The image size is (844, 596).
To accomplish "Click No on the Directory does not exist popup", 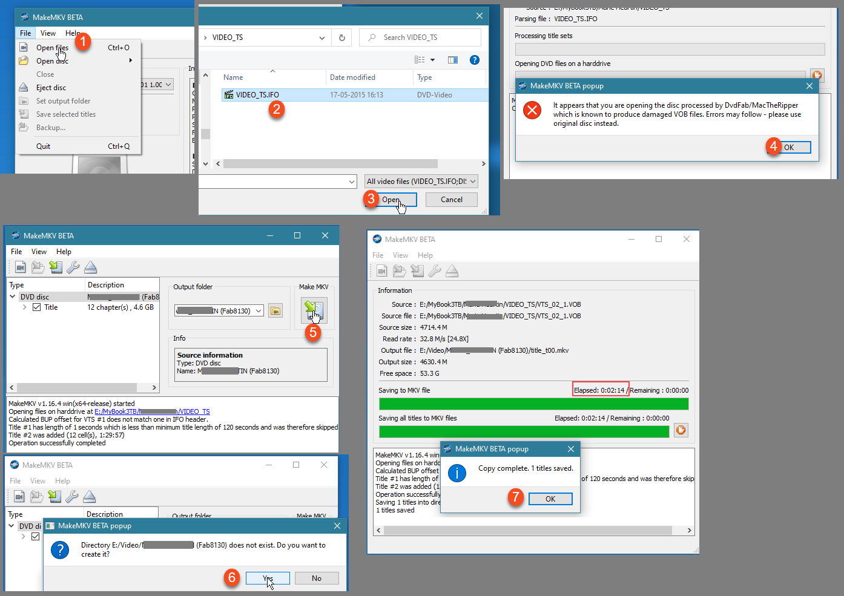I will [x=317, y=578].
